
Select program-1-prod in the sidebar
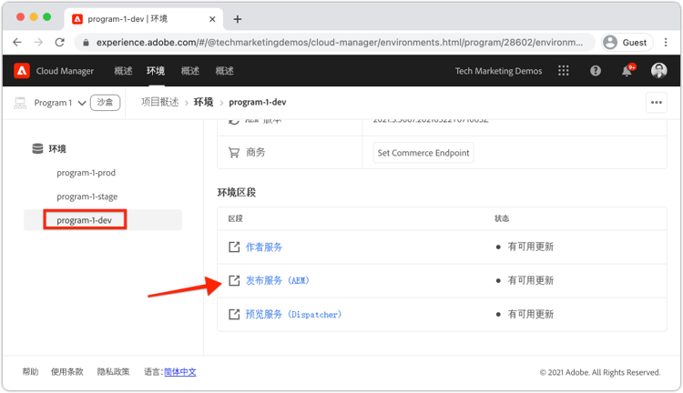tap(87, 173)
